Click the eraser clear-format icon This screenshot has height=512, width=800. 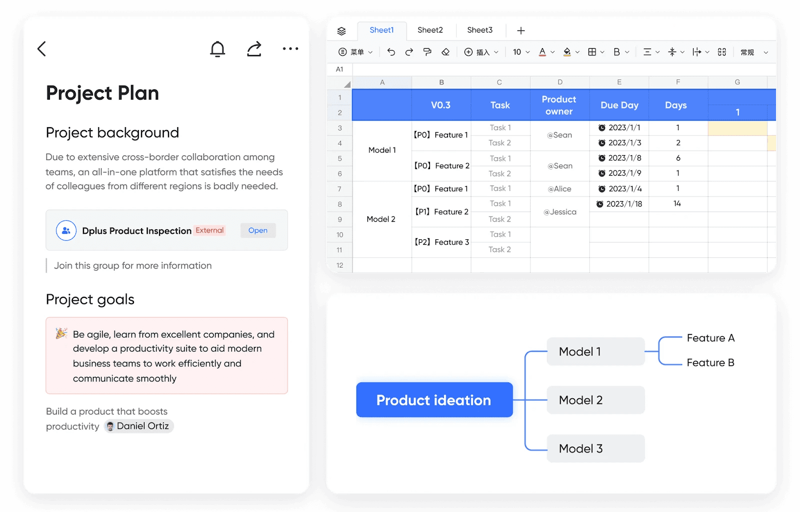point(445,52)
